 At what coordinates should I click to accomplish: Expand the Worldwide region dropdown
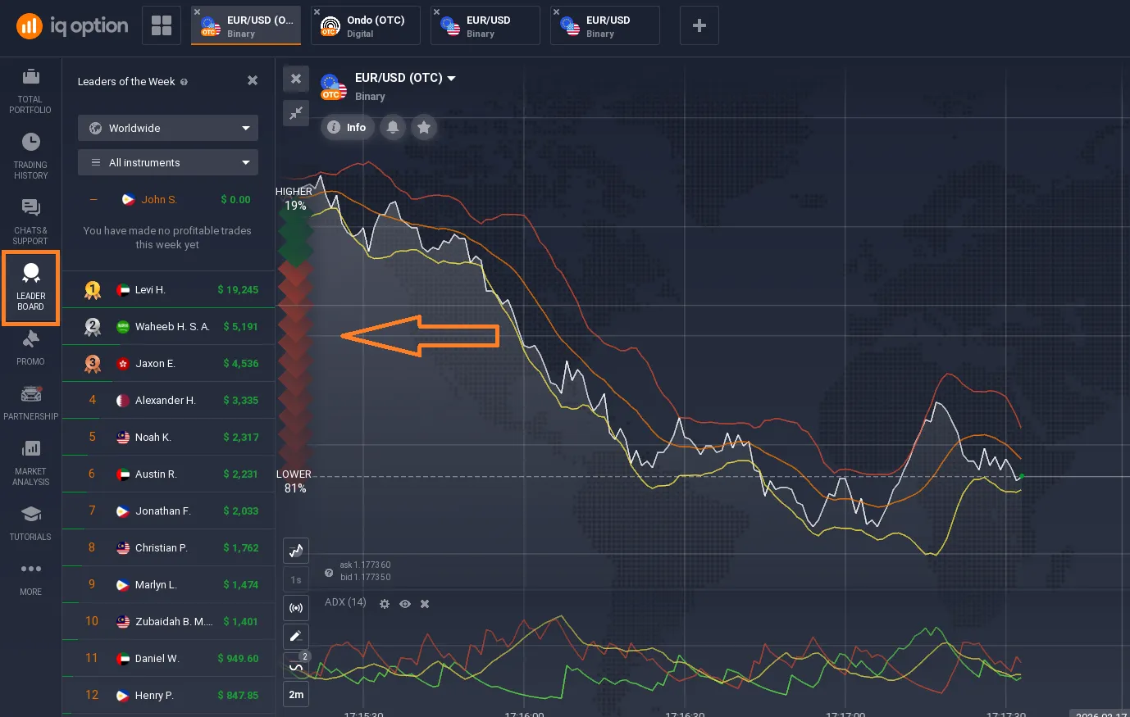pos(168,128)
